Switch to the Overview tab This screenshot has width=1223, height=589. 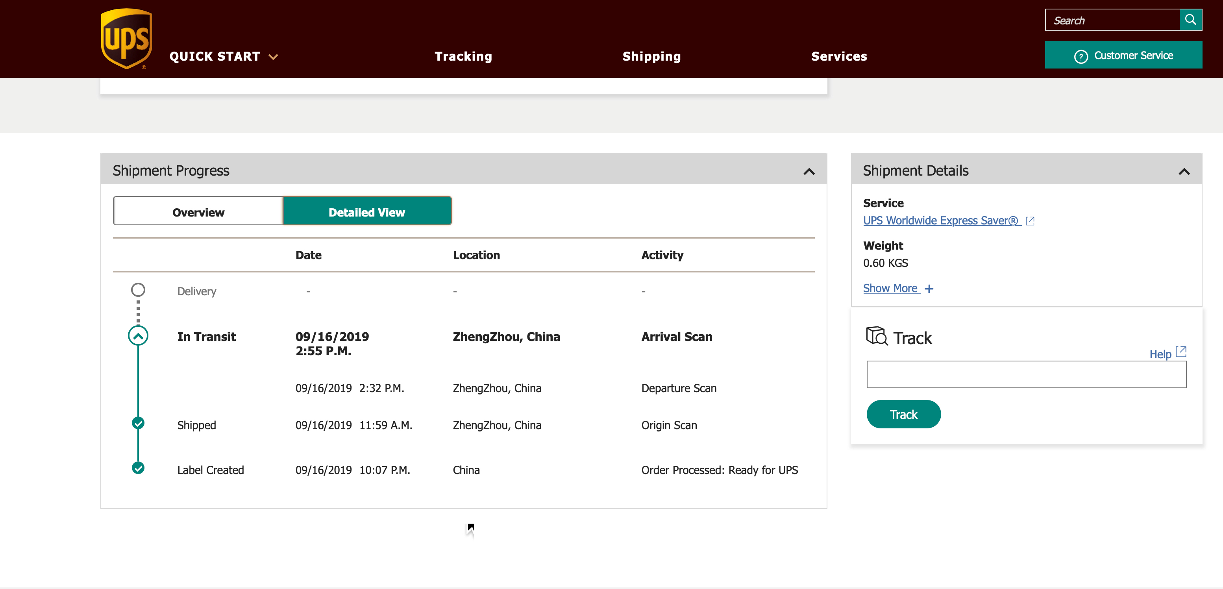click(198, 211)
